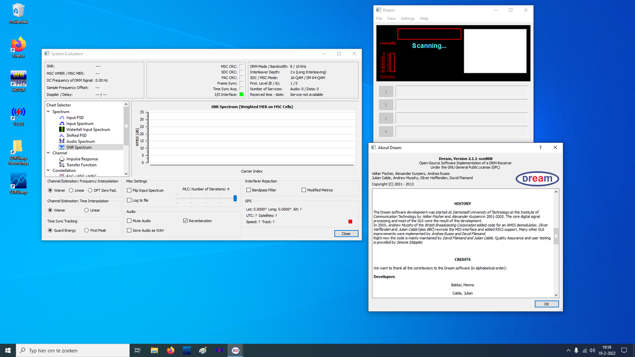This screenshot has width=635, height=357.
Task: Launch HDSDR desktop shortcut
Action: 18,81
